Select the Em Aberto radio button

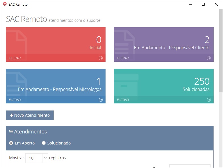point(11,143)
